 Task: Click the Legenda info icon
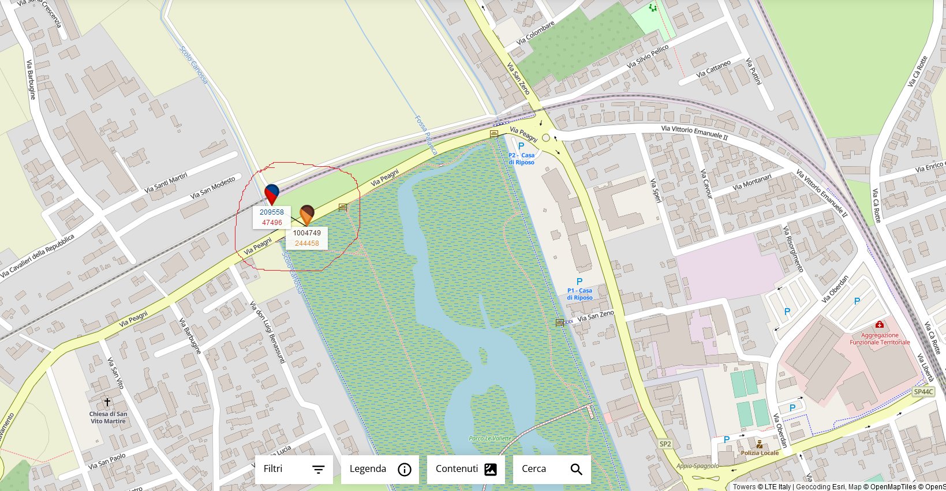click(405, 470)
